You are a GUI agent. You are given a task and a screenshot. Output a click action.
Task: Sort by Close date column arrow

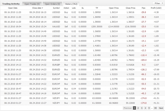(x=43, y=8)
